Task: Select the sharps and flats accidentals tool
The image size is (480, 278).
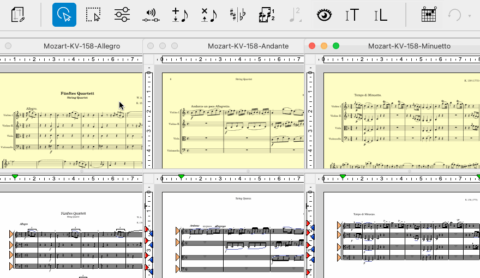Action: pyautogui.click(x=238, y=15)
